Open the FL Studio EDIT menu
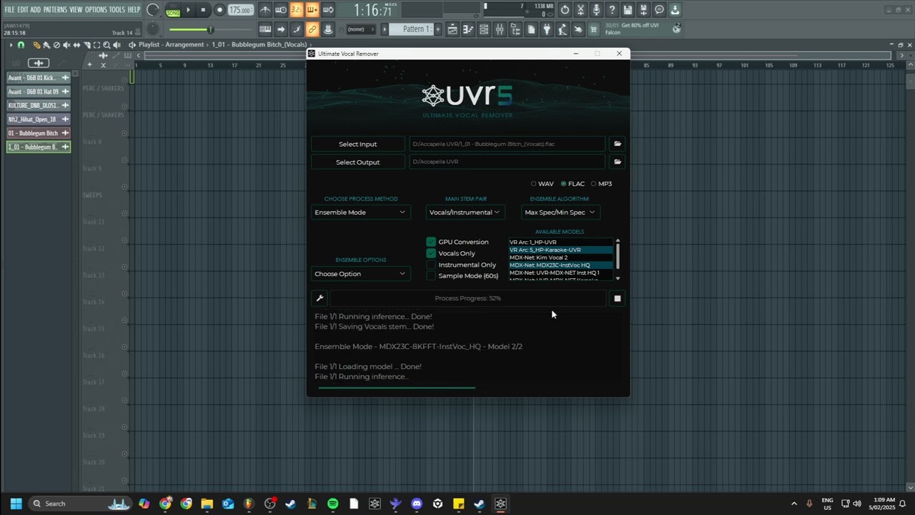This screenshot has width=915, height=515. tap(23, 10)
